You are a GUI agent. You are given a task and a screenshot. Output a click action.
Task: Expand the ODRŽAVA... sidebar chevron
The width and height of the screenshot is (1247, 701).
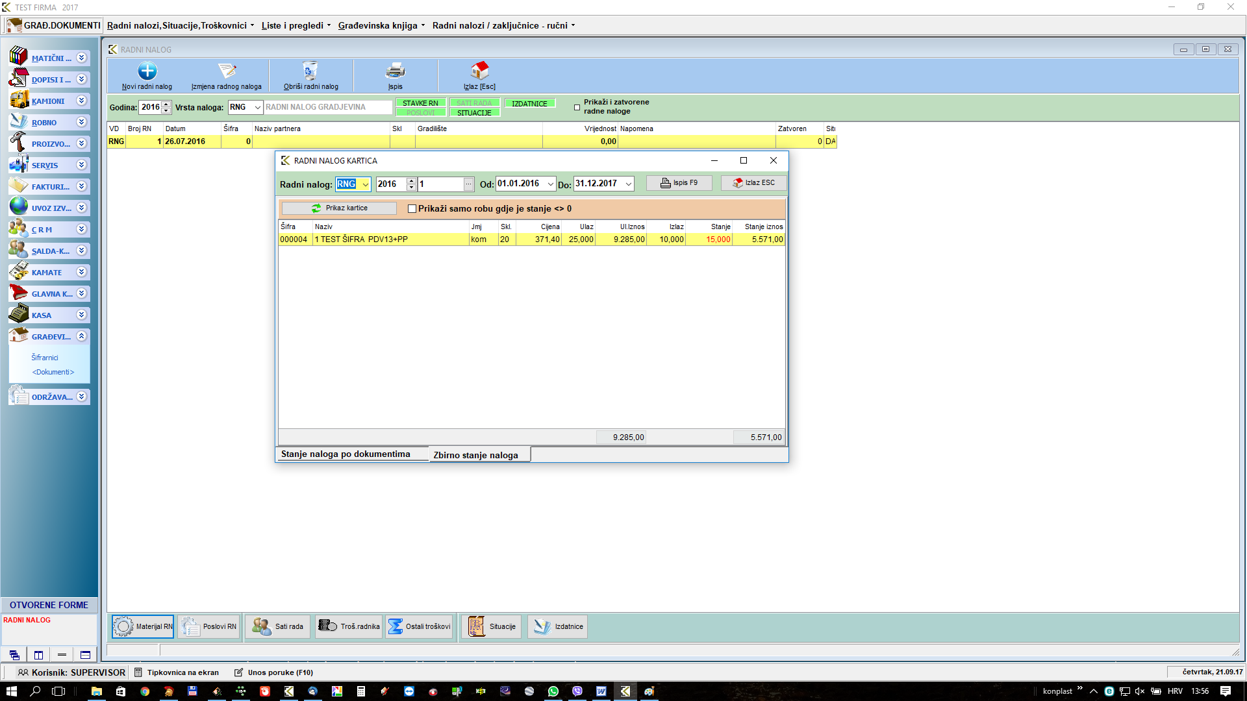[81, 397]
